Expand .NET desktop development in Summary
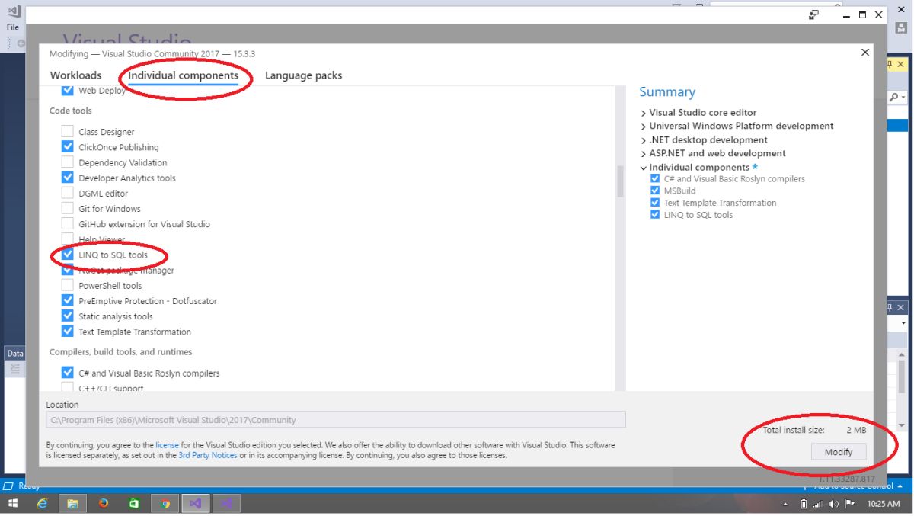914x516 pixels. 644,140
